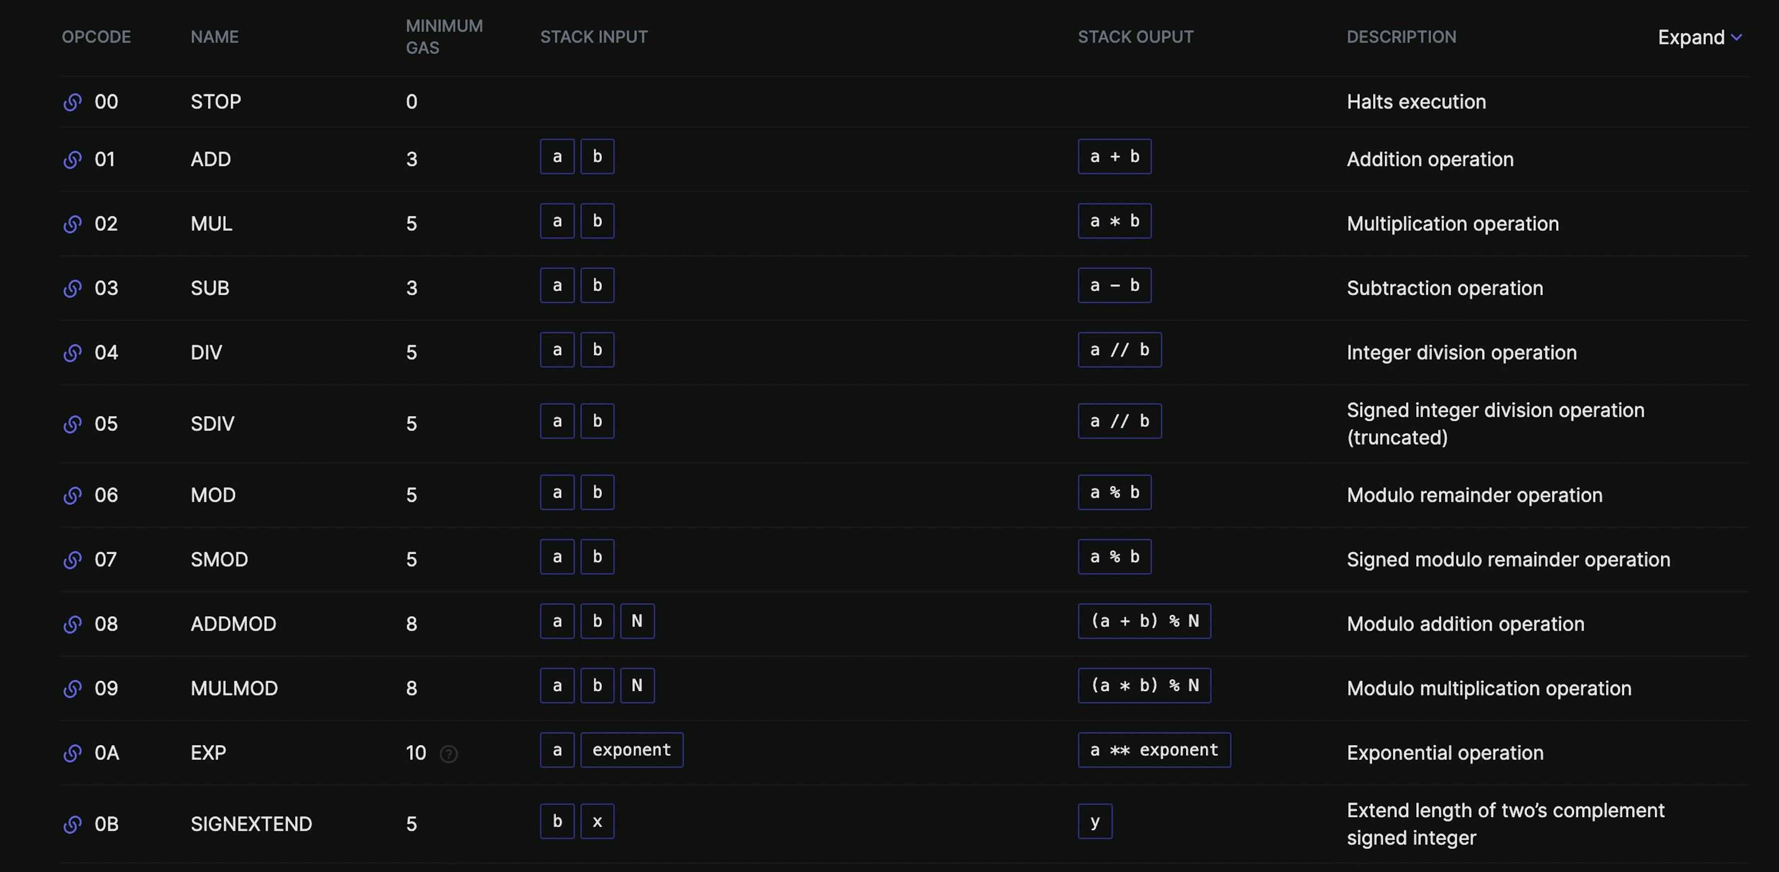Click the link icon beside SUB opcode
Screen dimensions: 1779x872
click(72, 289)
